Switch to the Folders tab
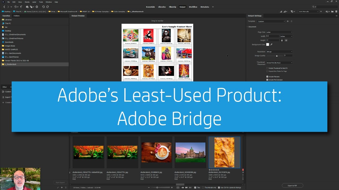The height and width of the screenshot is (190, 339). [16, 16]
